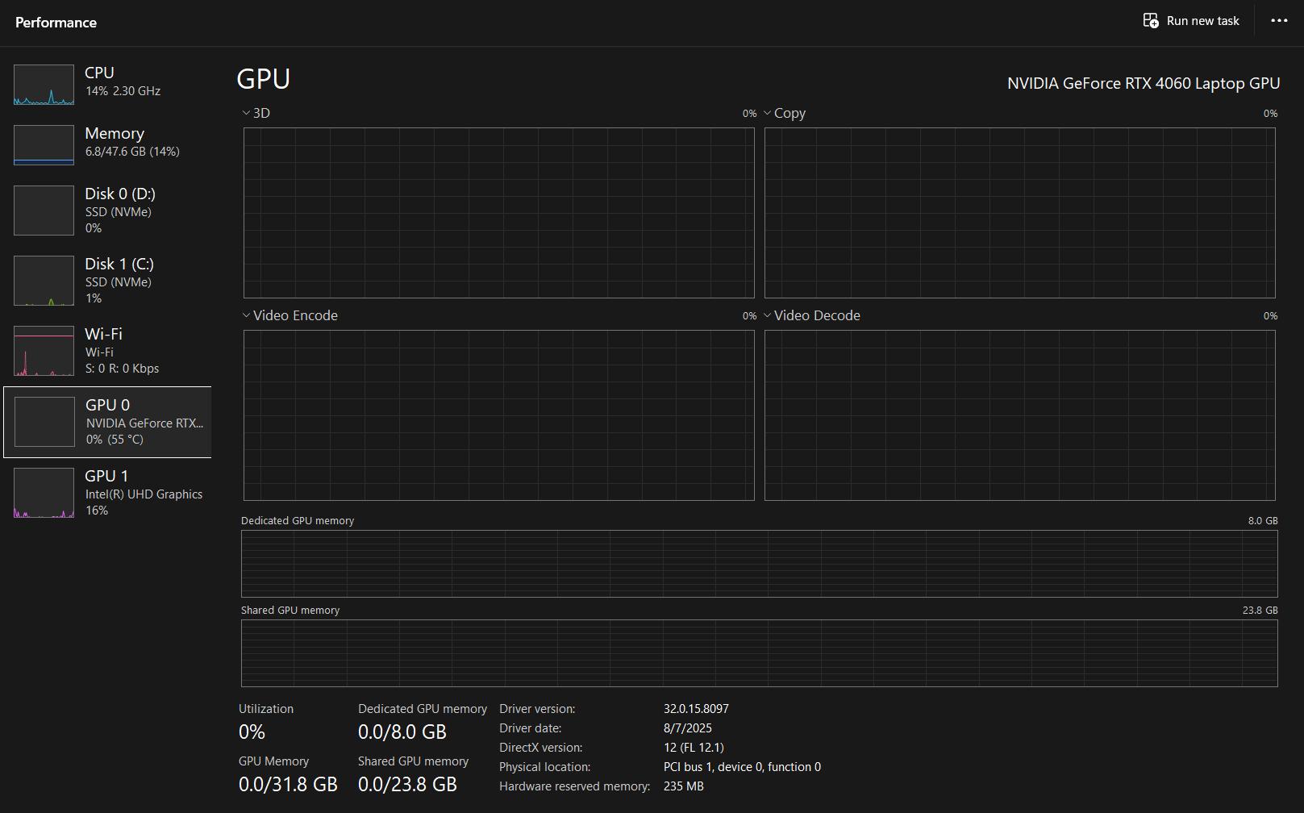Click the Disk 1 (C:) graph thumbnail

click(44, 281)
